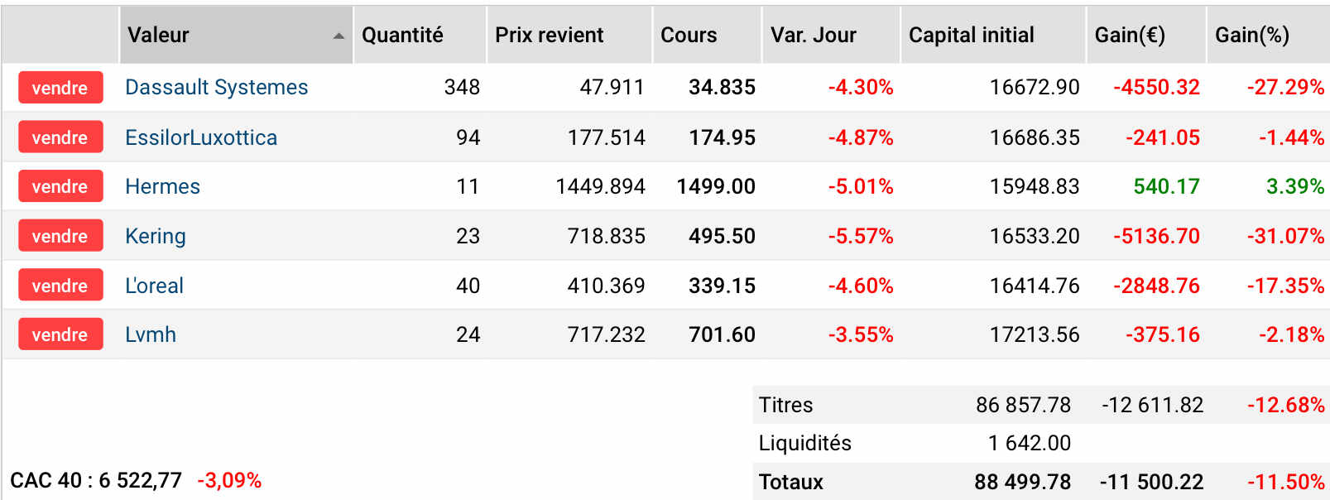Open Hermes stock details link
Image resolution: width=1330 pixels, height=500 pixels.
tap(162, 186)
